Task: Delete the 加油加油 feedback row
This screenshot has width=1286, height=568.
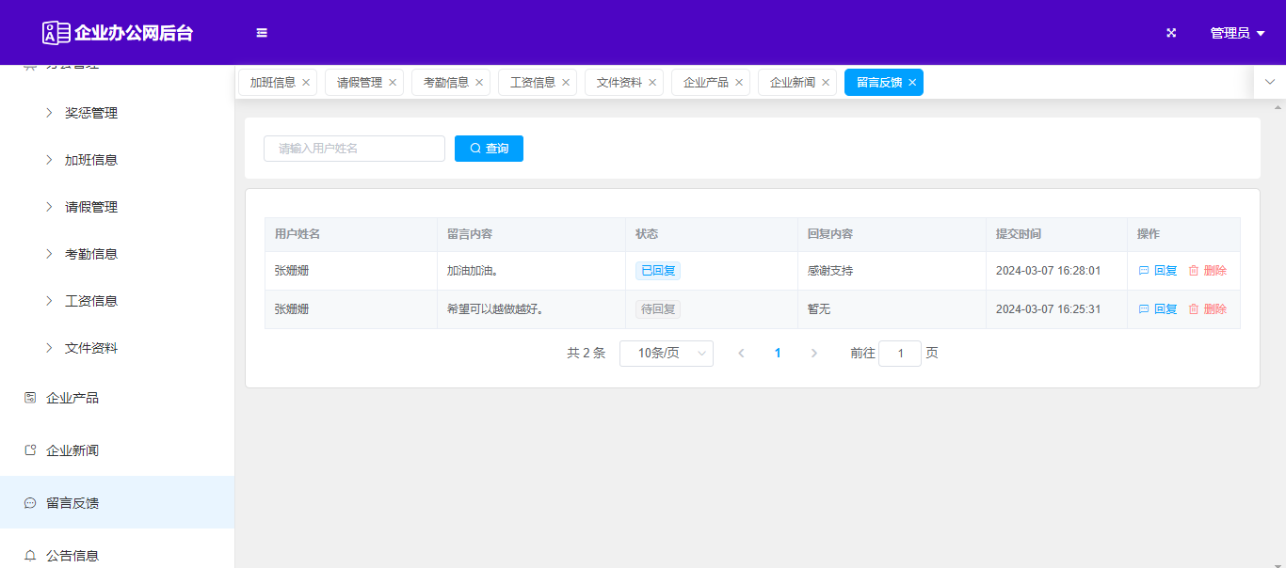Action: click(1207, 271)
